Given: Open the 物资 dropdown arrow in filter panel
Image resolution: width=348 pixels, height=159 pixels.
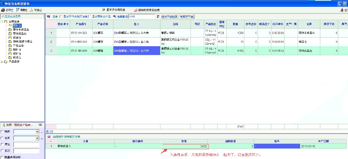Looking at the screenshot, I should (37, 132).
